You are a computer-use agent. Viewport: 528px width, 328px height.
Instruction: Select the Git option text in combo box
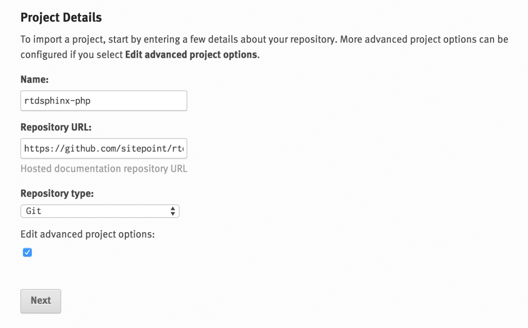click(34, 211)
